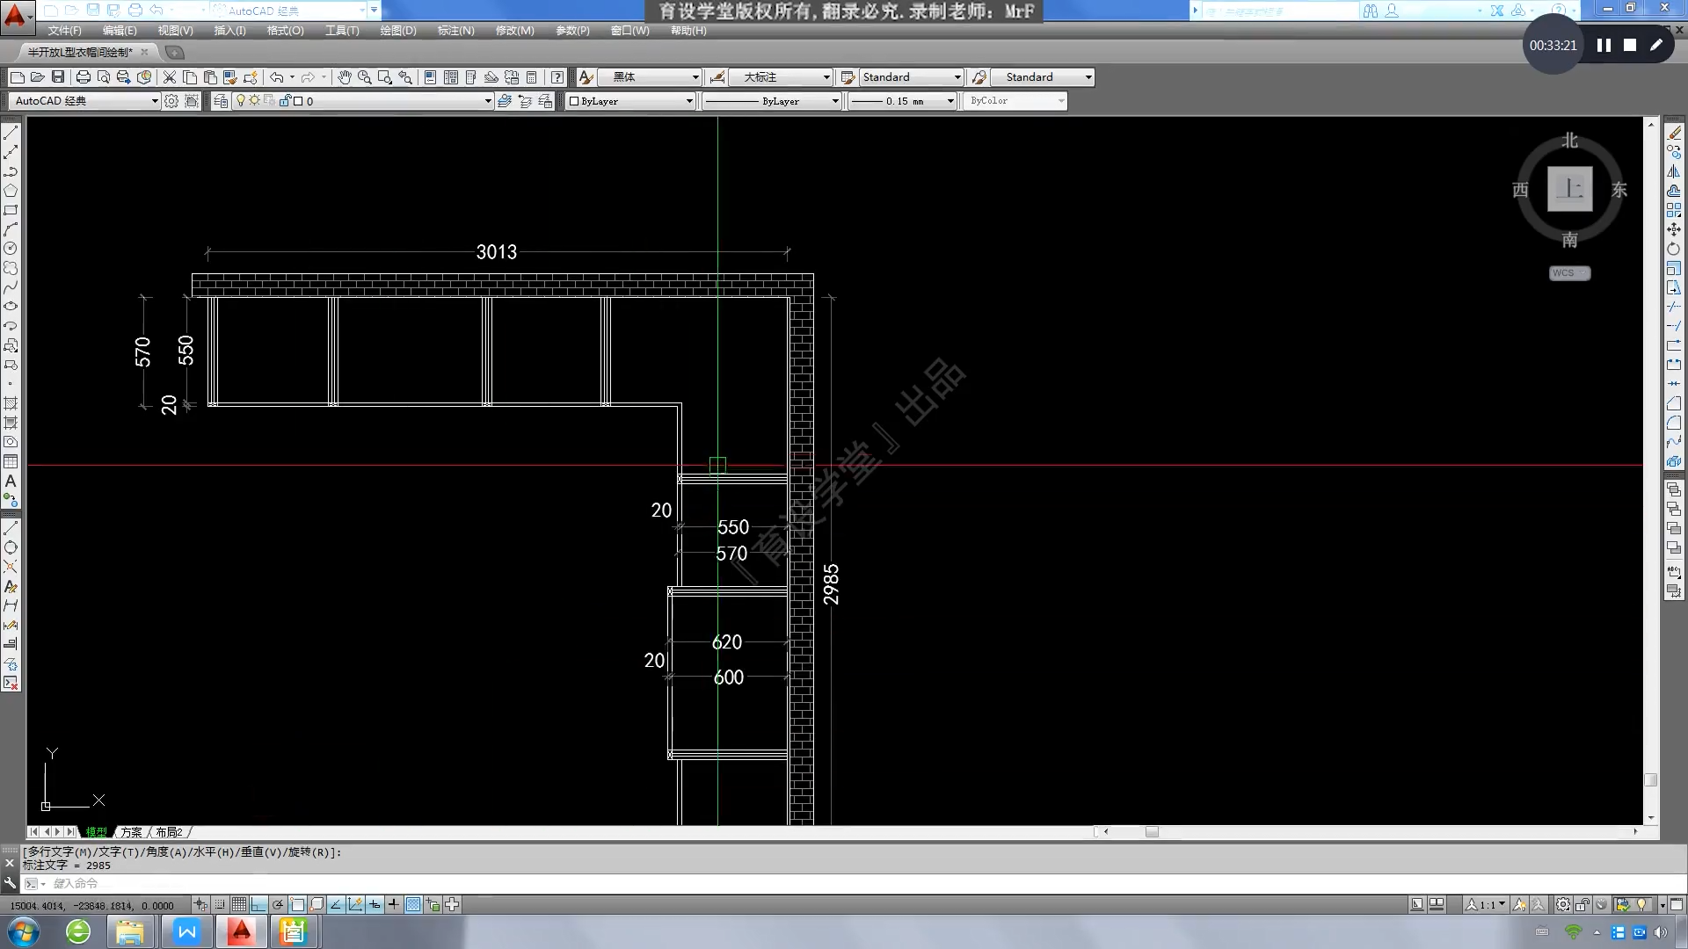
Task: Select the Circle tool in the draw toolbar
Action: [x=11, y=249]
